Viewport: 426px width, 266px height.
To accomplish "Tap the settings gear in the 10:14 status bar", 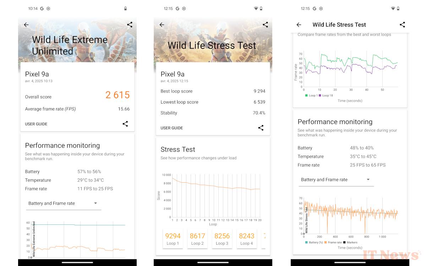I will [48, 9].
